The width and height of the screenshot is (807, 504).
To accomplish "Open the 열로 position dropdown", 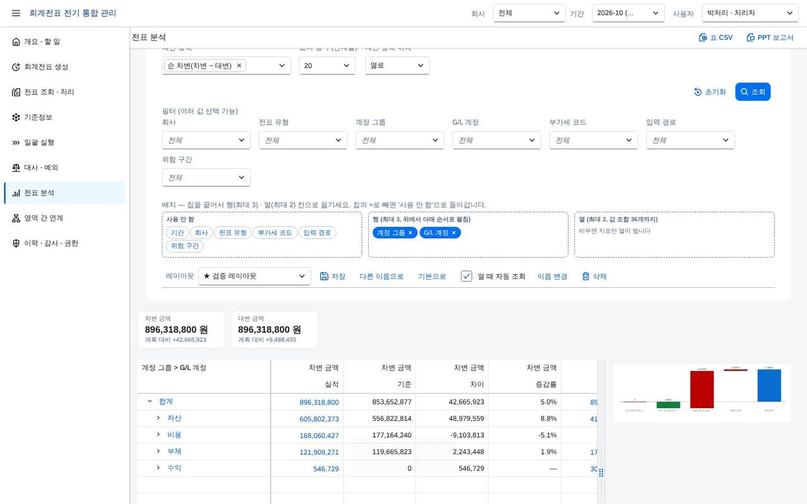I will [397, 66].
